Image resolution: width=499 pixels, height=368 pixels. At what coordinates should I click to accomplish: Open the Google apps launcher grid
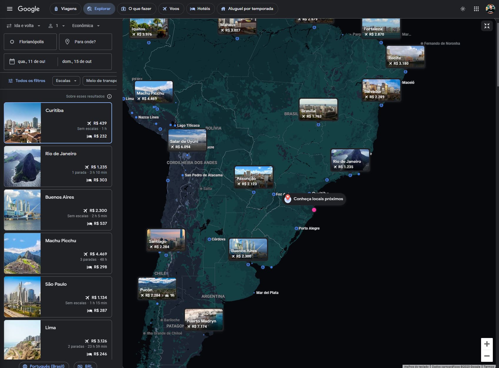click(x=476, y=9)
